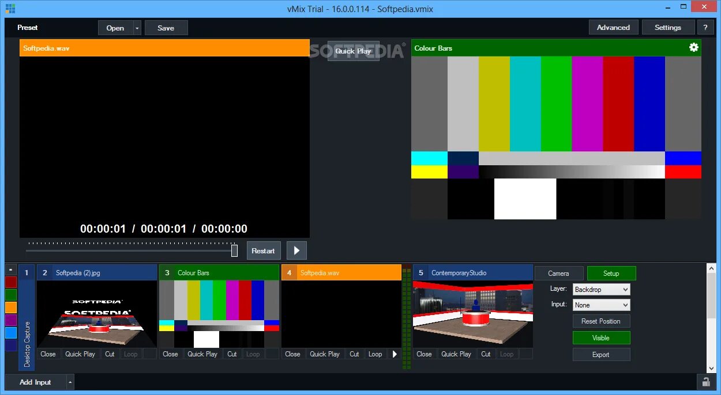Cut to the Softpedia.wav input 4

(x=354, y=354)
